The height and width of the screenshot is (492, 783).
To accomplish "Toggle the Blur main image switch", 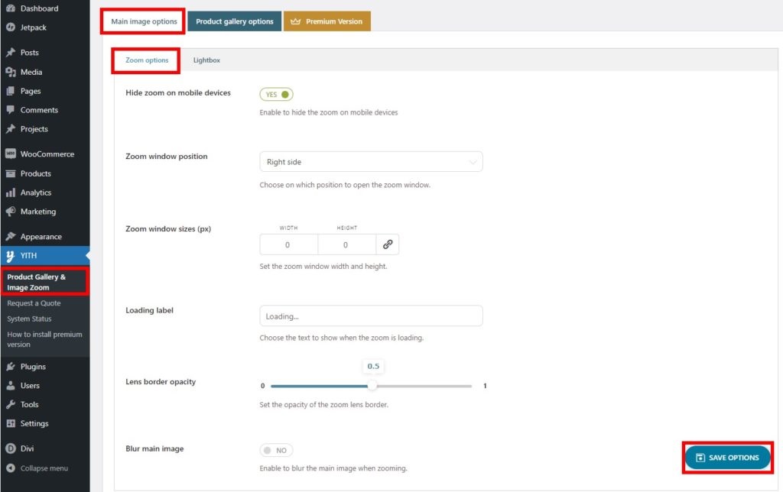I will coord(276,451).
